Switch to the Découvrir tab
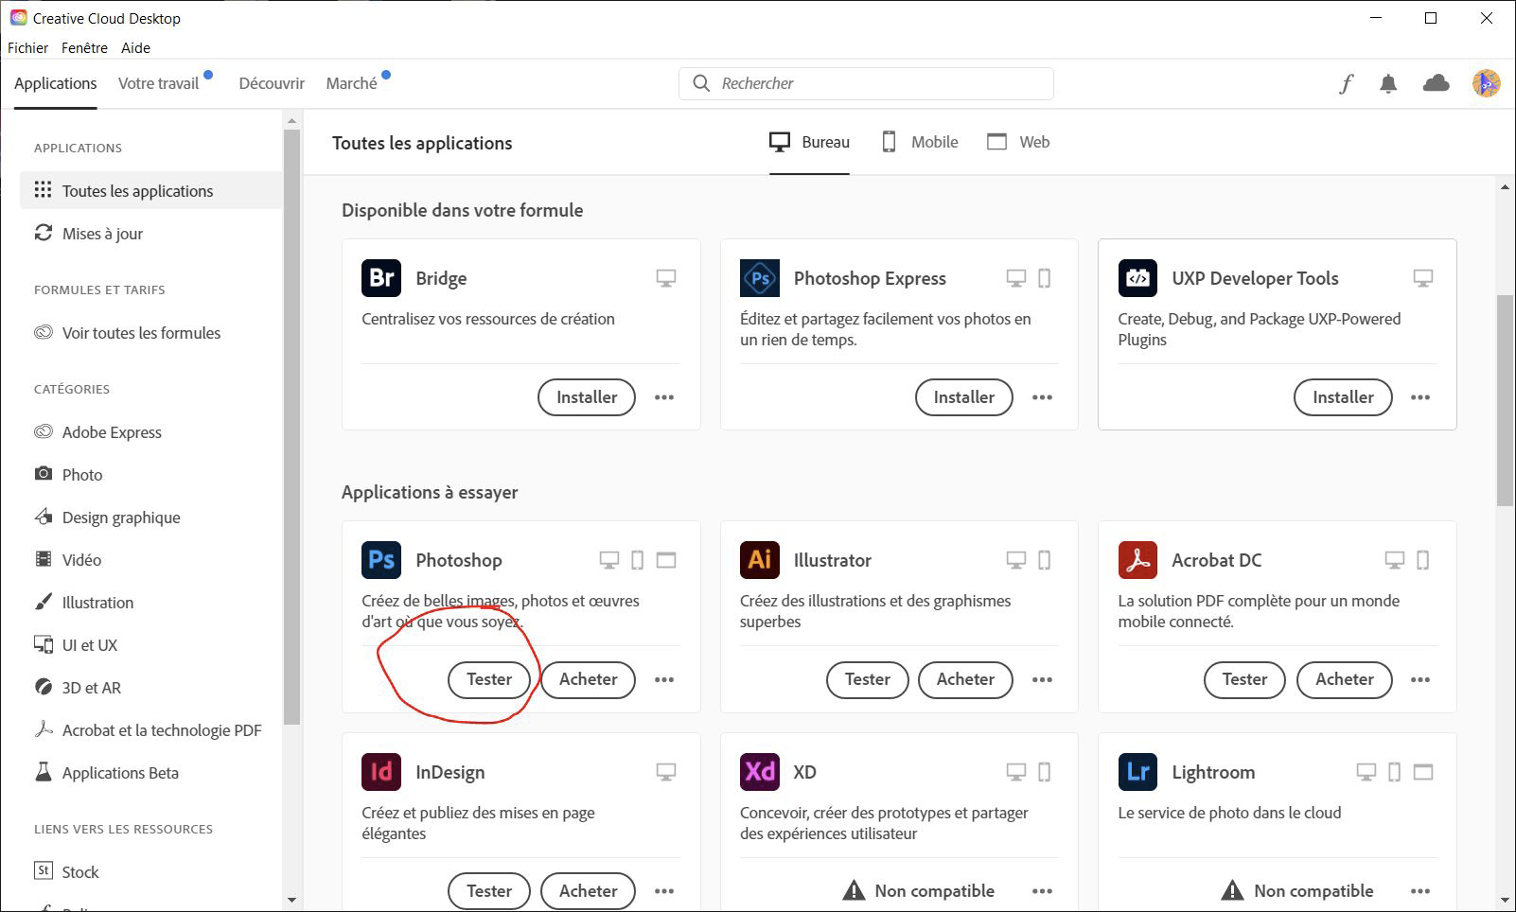Image resolution: width=1516 pixels, height=912 pixels. point(272,83)
